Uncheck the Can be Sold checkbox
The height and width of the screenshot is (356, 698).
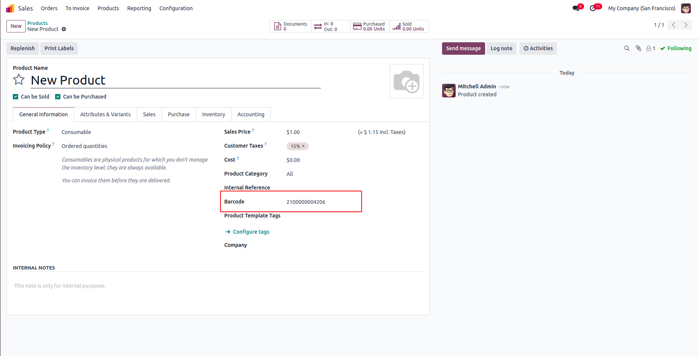(15, 97)
